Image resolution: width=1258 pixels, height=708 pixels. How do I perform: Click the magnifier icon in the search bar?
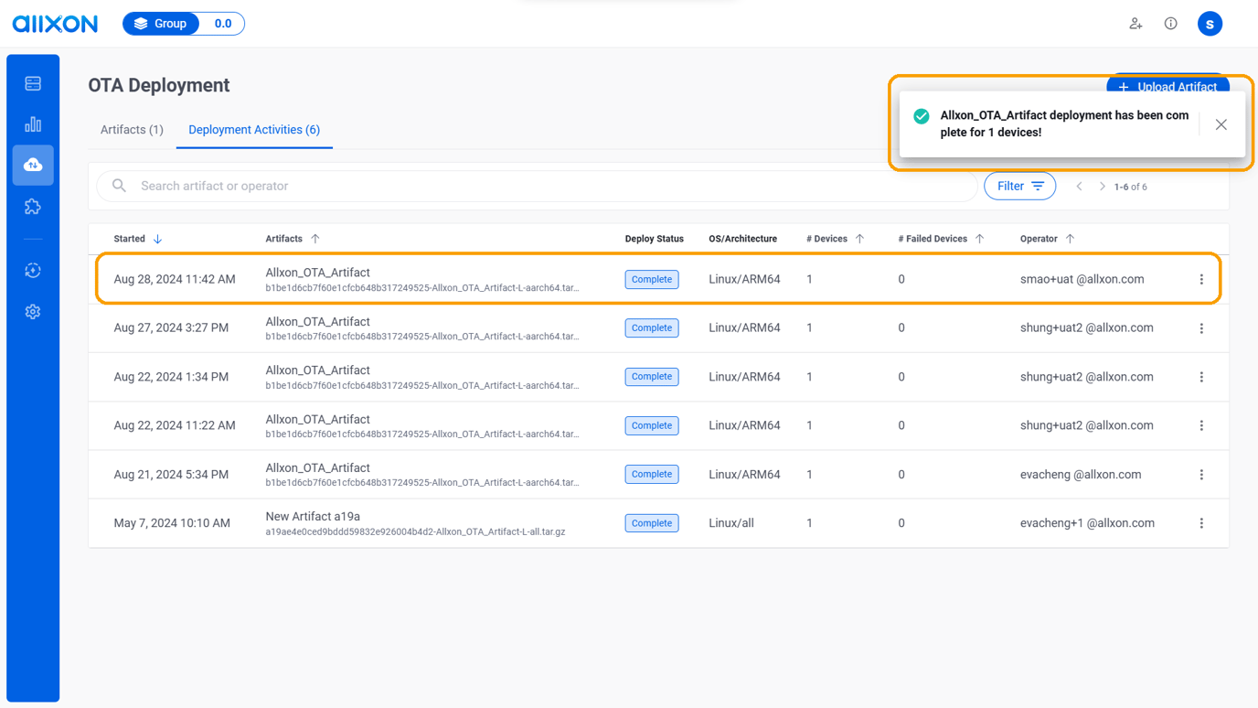point(119,186)
